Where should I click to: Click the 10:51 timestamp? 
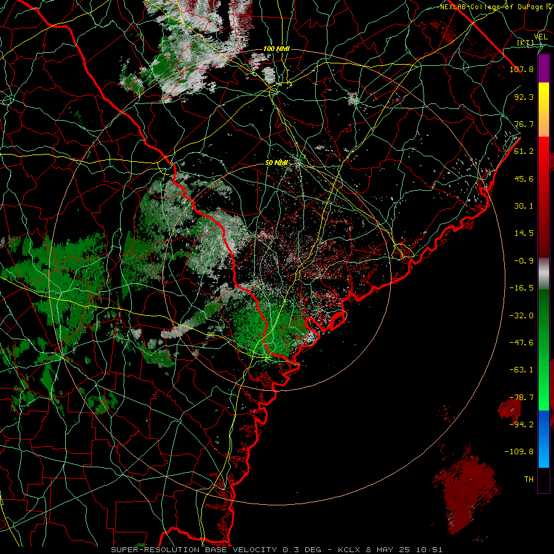tap(429, 550)
